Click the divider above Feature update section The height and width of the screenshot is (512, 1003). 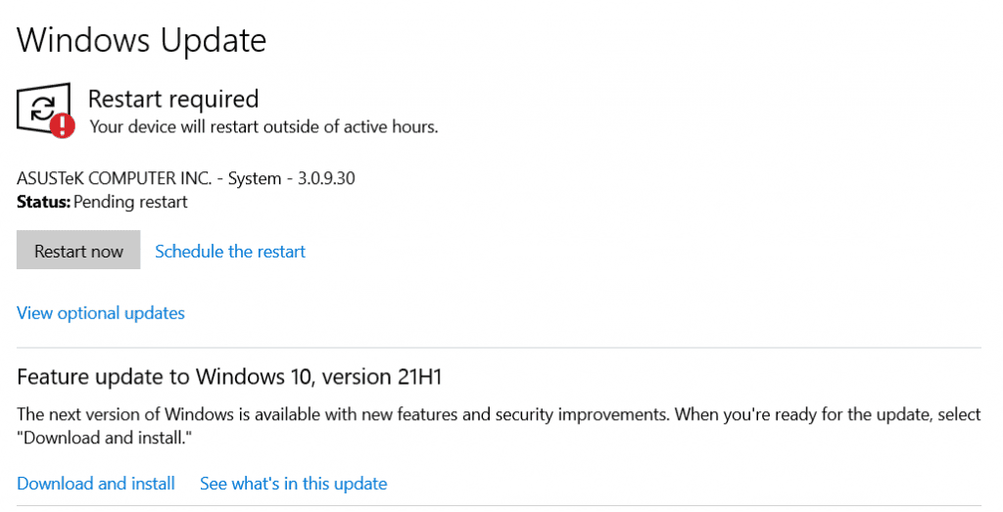coord(499,348)
